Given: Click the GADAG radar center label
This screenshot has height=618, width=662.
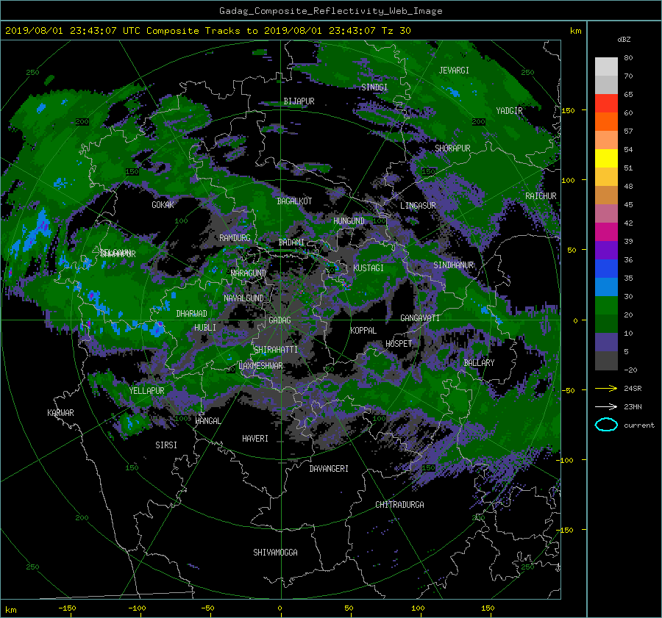Looking at the screenshot, I should (x=280, y=320).
